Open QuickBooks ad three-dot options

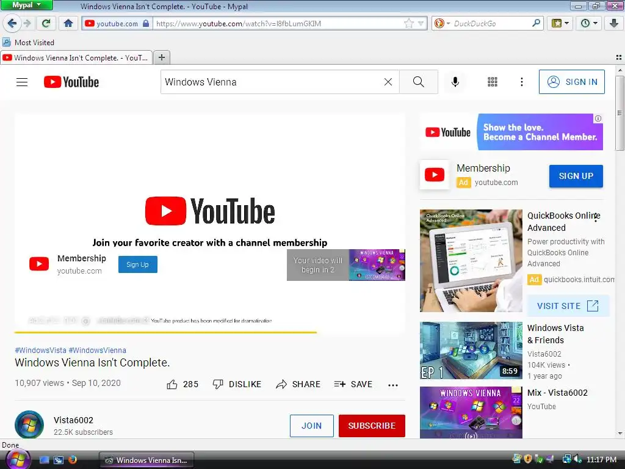pos(596,218)
